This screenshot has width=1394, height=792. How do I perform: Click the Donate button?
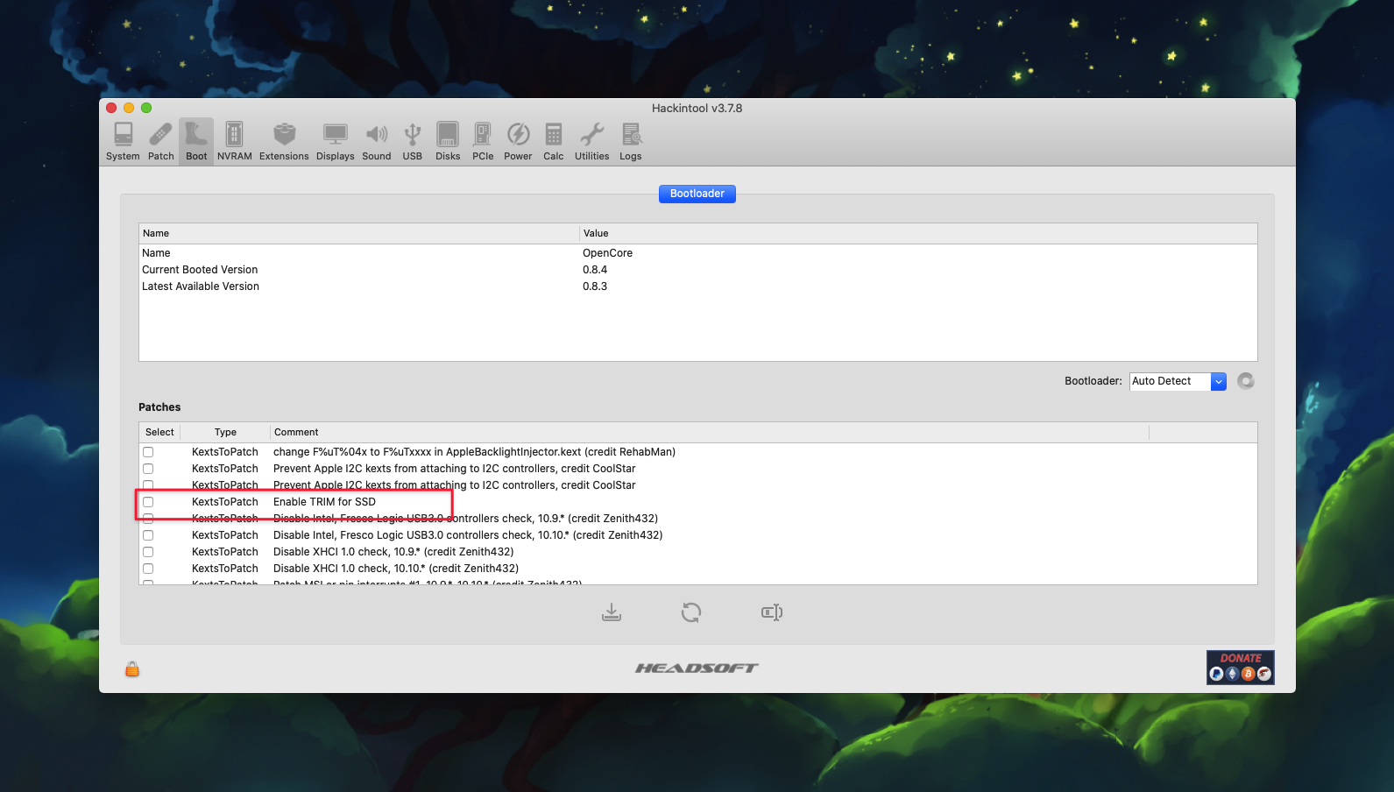point(1240,667)
